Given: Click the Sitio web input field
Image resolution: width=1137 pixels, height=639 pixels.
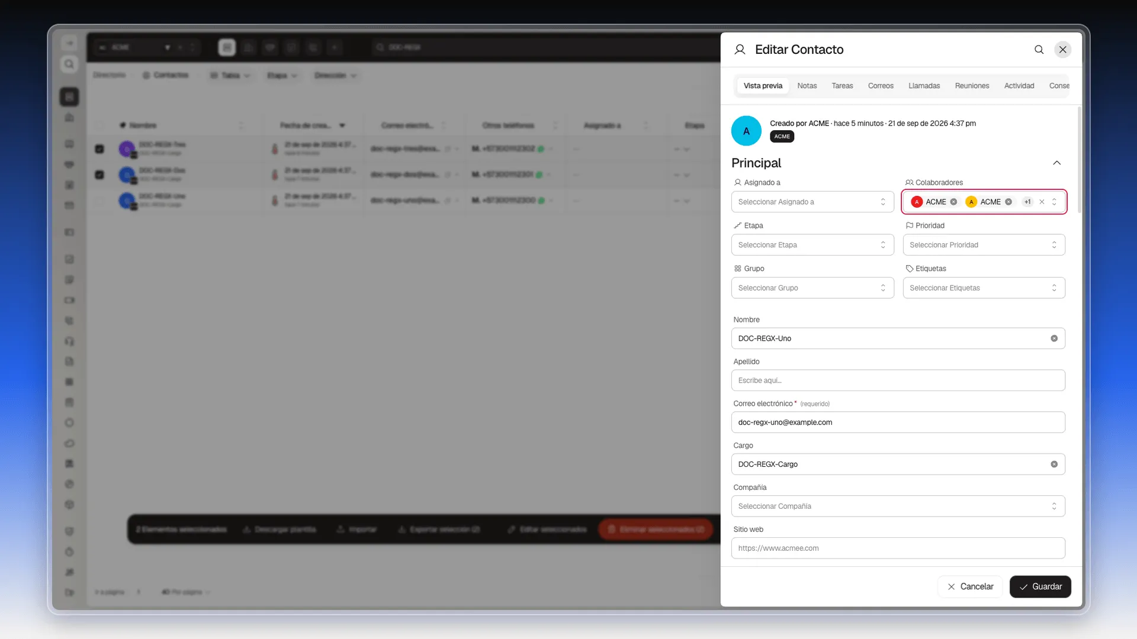Looking at the screenshot, I should click(x=898, y=548).
